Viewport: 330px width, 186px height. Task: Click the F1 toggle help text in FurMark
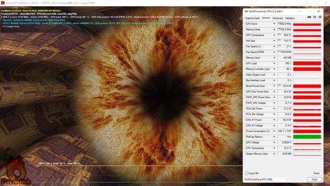(x=11, y=26)
